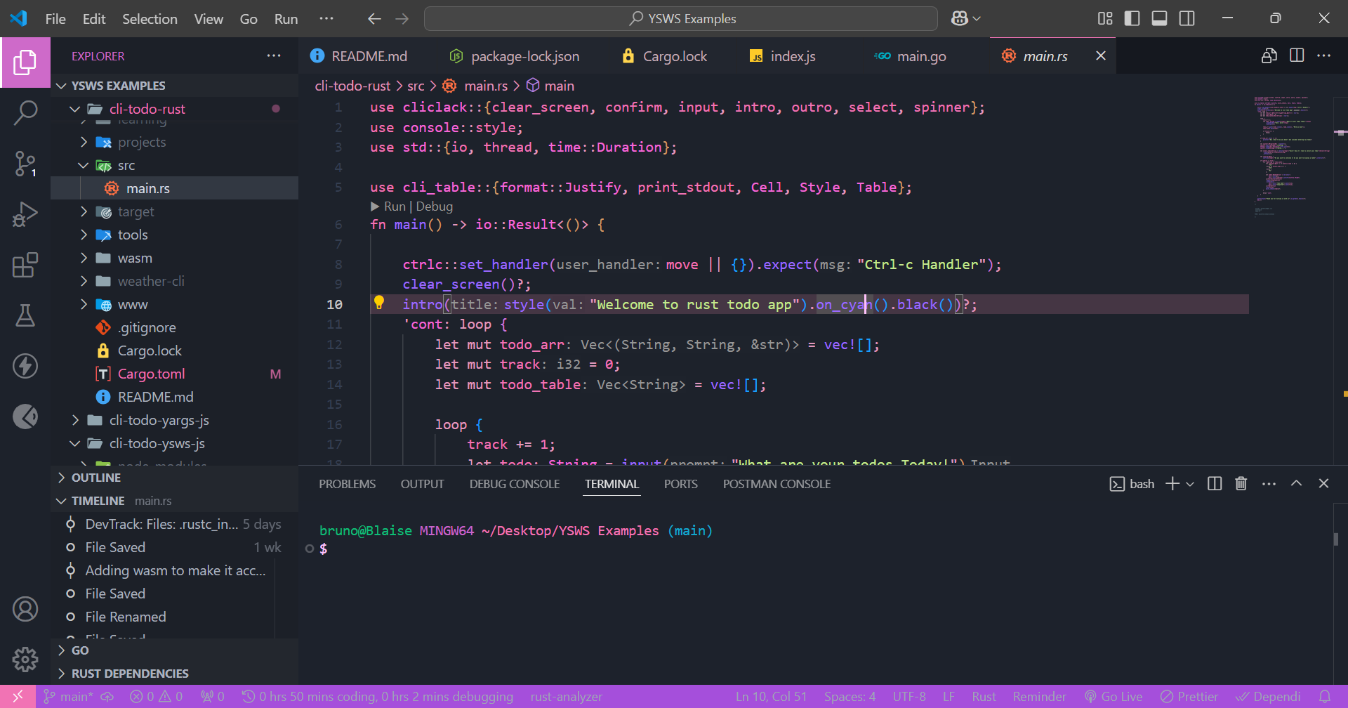
Task: Click the lightbulb code action on line 10
Action: (379, 303)
